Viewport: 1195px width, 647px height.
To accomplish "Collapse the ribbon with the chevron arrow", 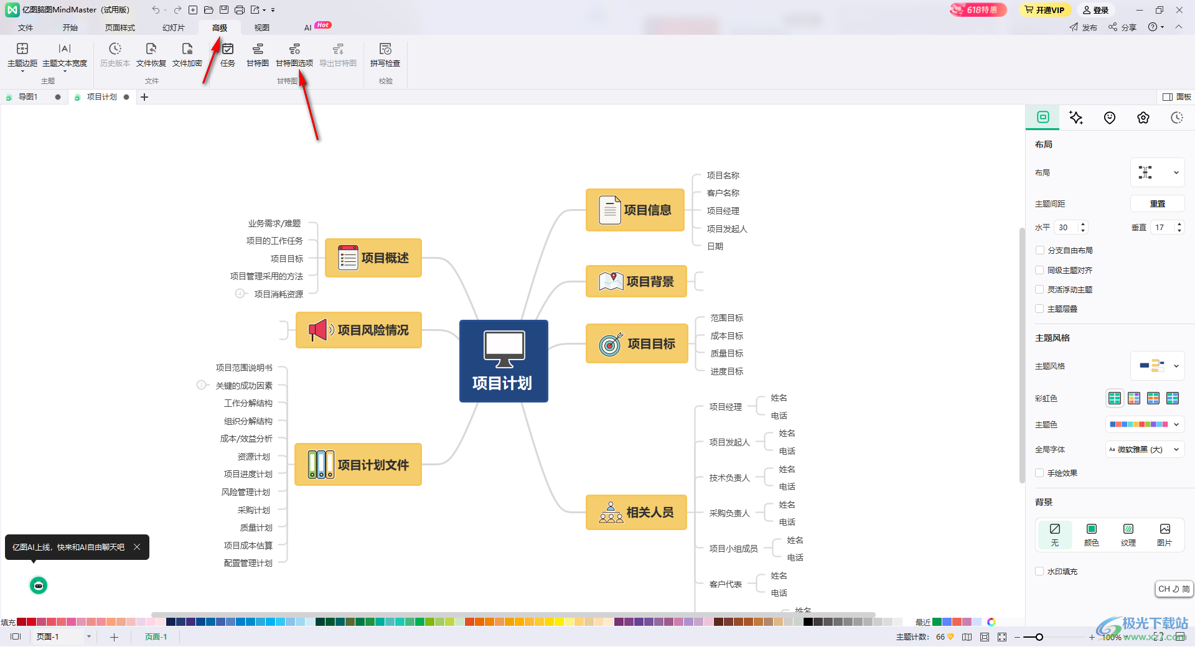I will pyautogui.click(x=1179, y=27).
